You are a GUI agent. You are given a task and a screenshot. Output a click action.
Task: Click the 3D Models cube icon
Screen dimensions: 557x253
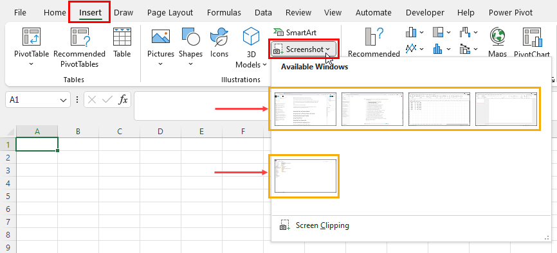[251, 37]
